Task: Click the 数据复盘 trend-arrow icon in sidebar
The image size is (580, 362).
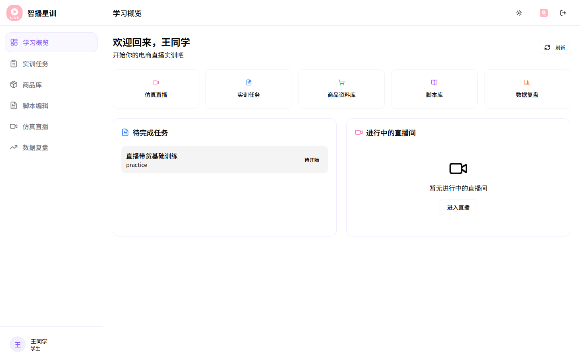Action: (14, 147)
